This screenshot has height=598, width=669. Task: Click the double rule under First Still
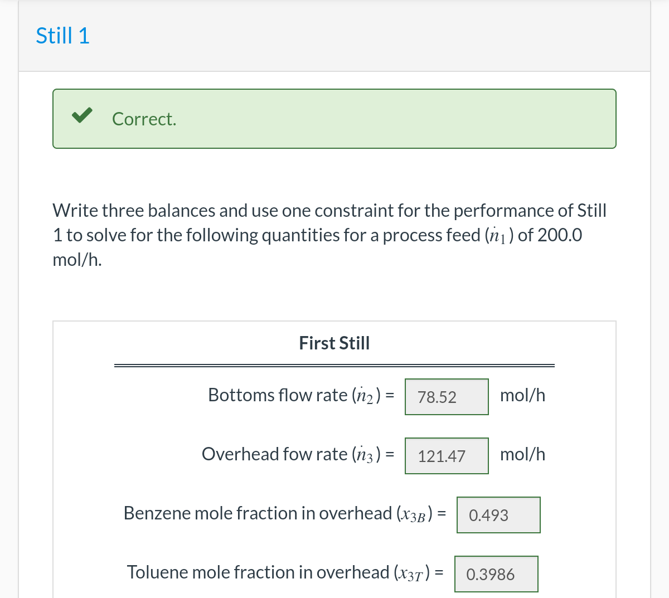(334, 364)
